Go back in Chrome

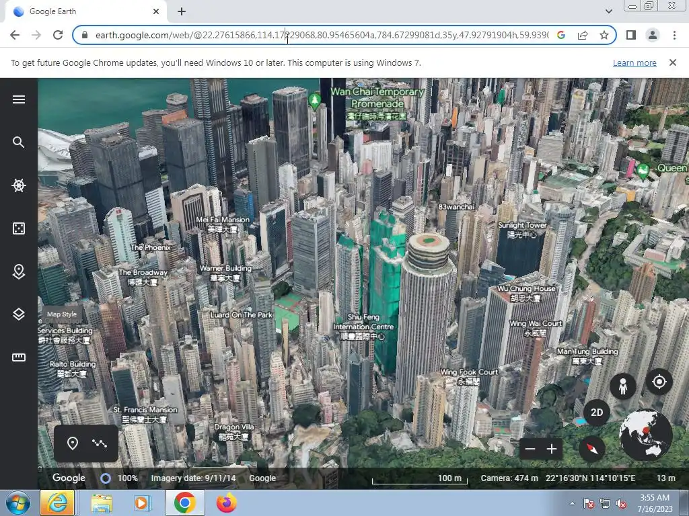(15, 35)
